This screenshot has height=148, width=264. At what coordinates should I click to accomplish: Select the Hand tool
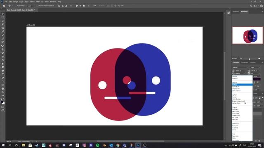click(3, 89)
